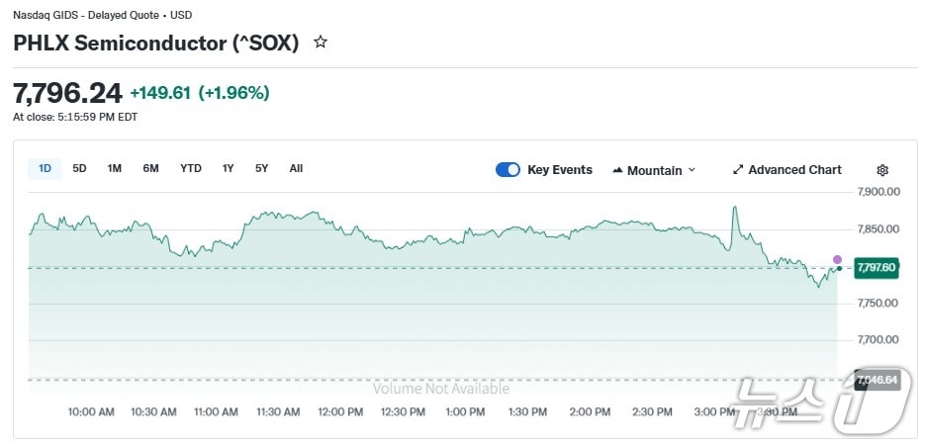The height and width of the screenshot is (448, 925).
Task: Click the Advanced Chart expand arrows icon
Action: (737, 170)
